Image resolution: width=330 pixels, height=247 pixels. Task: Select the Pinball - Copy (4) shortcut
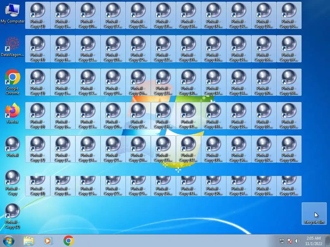point(38,49)
